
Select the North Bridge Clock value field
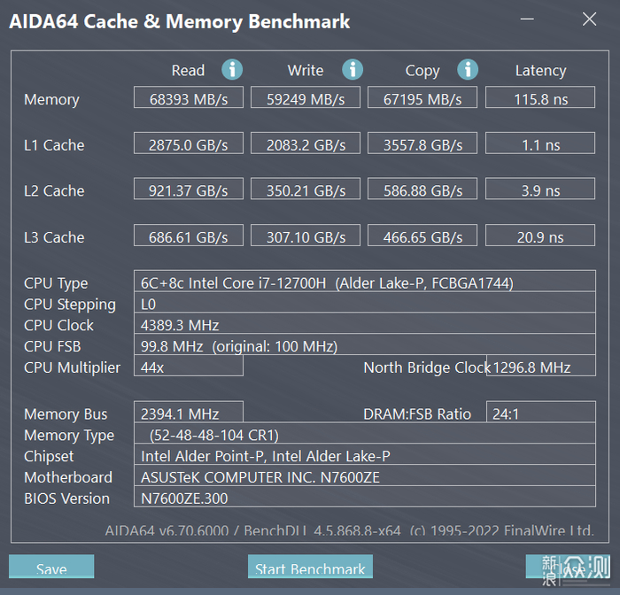(541, 367)
